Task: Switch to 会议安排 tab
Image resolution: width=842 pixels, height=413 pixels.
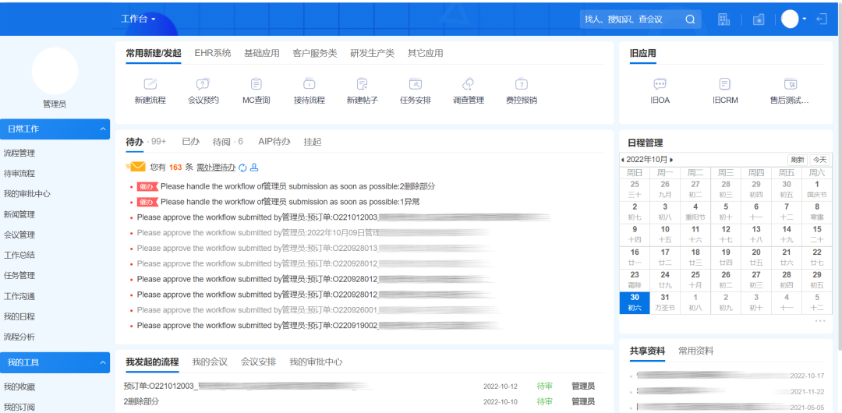Action: pos(258,362)
